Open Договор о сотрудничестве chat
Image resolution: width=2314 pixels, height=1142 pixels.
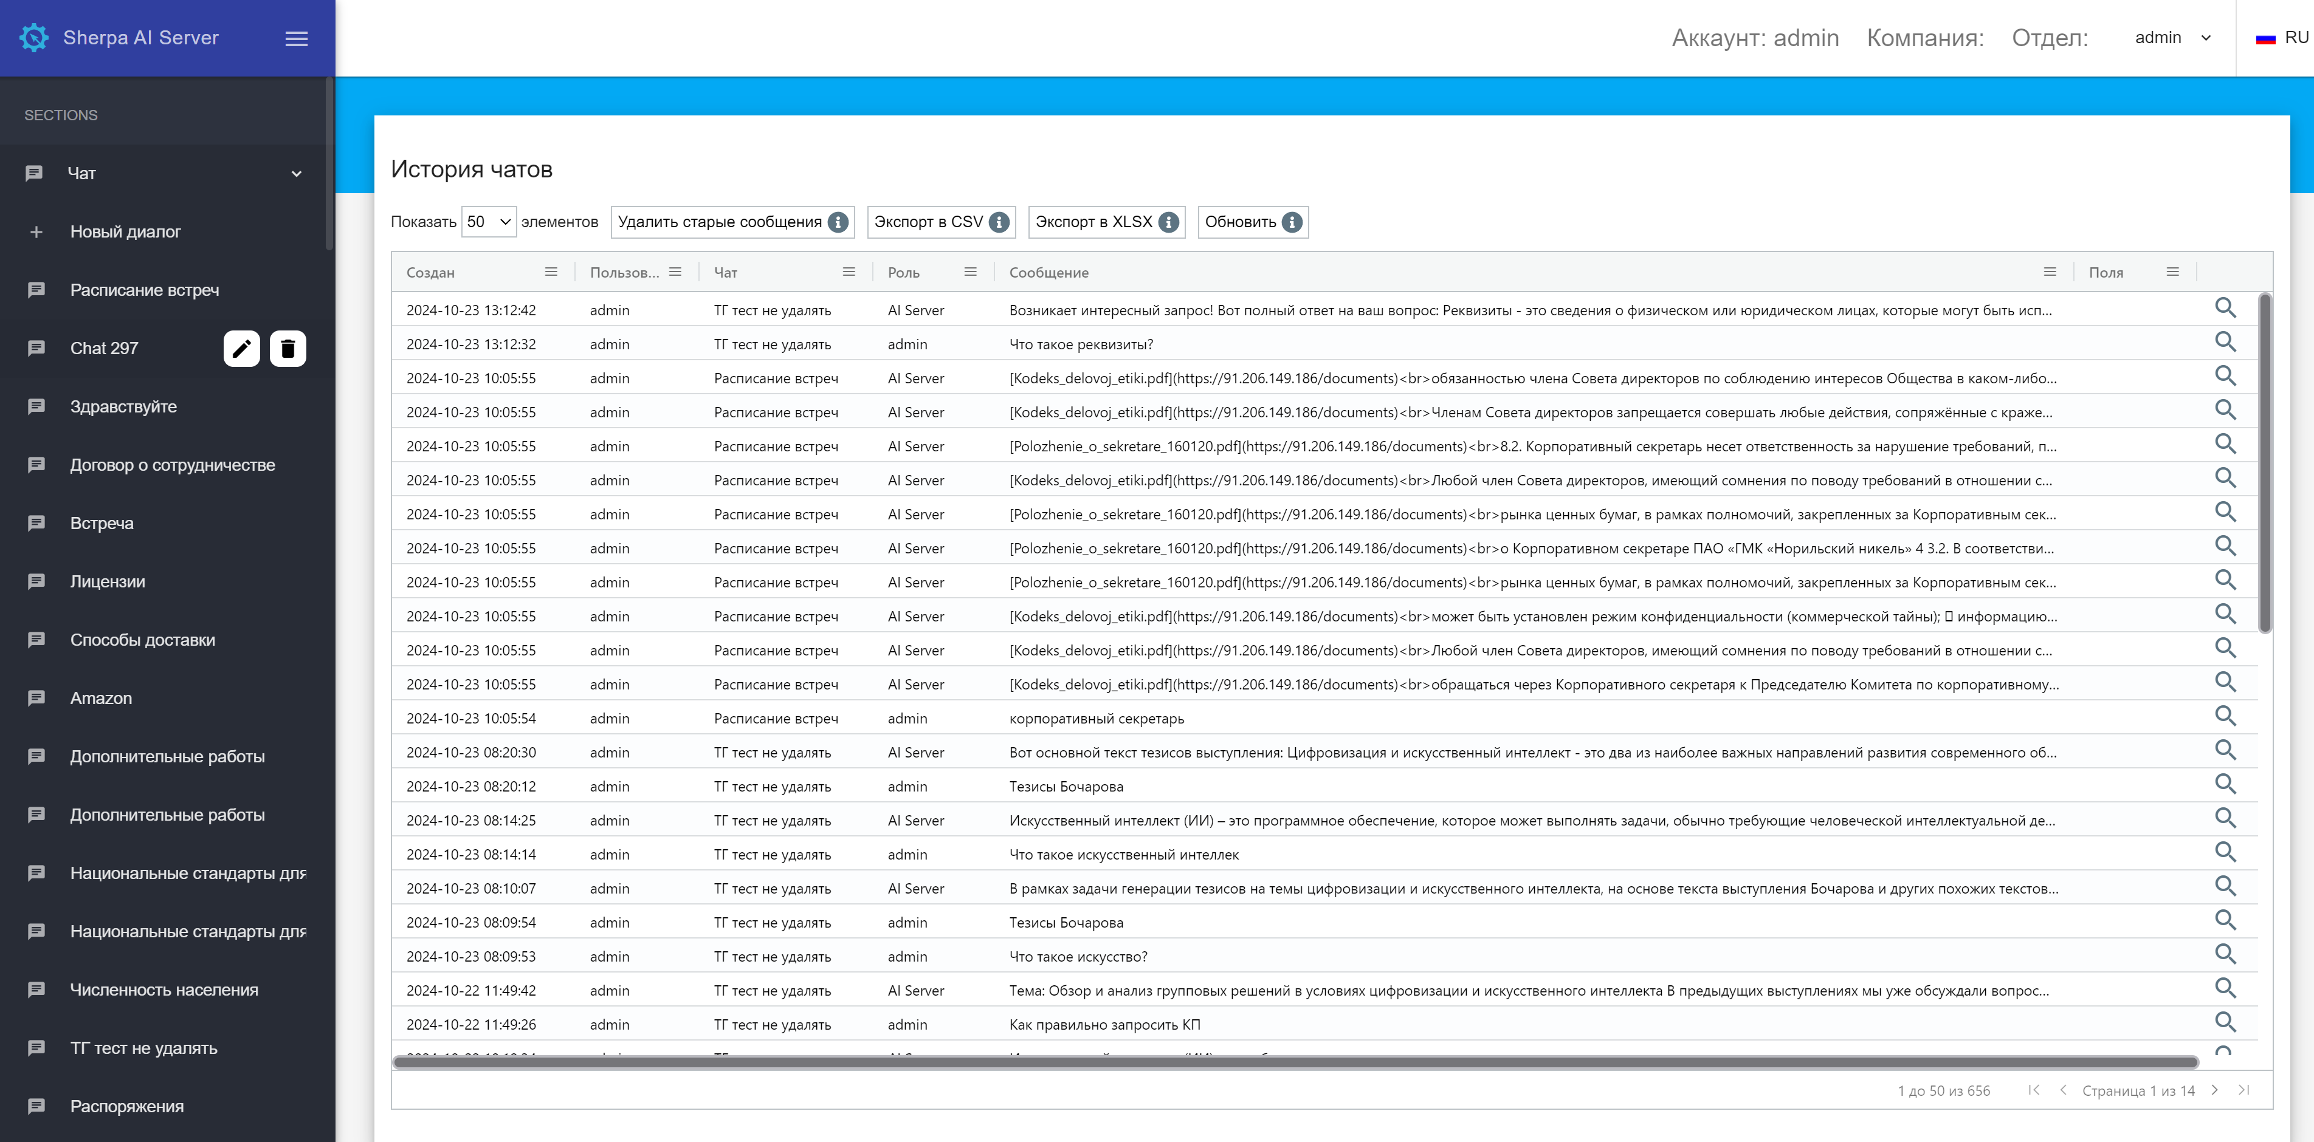click(x=173, y=465)
